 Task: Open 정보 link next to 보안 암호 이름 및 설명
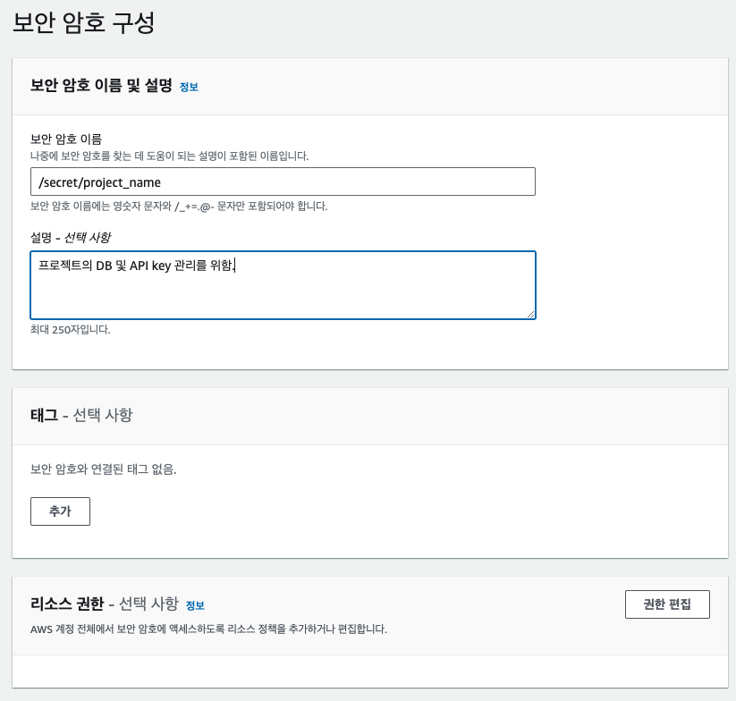click(190, 87)
